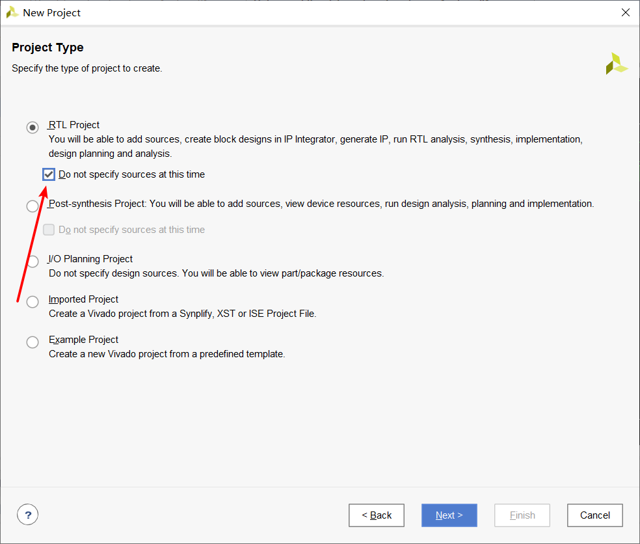Click the I/O Planning Project description text
Image resolution: width=640 pixels, height=544 pixels.
coord(216,273)
